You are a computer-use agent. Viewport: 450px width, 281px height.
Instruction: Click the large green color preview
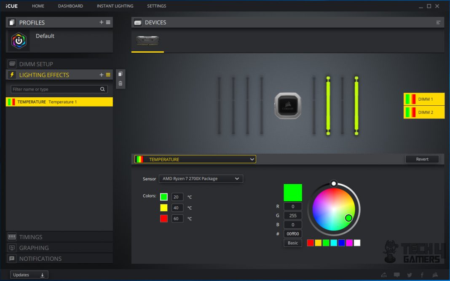(293, 193)
